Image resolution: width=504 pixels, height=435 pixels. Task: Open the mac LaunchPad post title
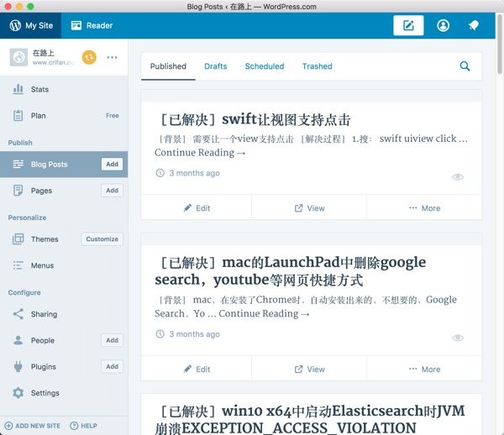291,271
